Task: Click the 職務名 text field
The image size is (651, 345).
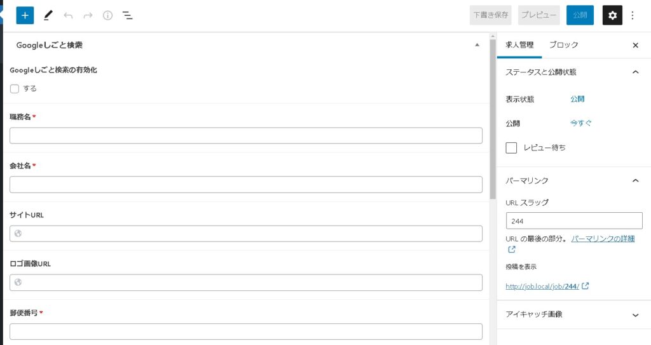Action: 246,136
